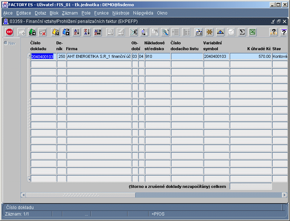Open the Pole menu
This screenshot has width=290, height=221.
click(x=86, y=13)
